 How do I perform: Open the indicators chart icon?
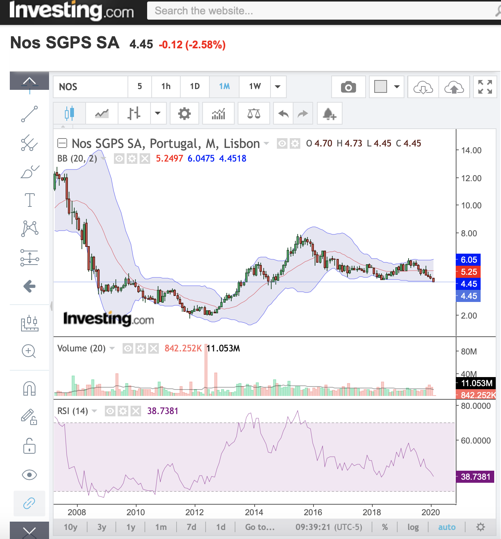point(218,113)
